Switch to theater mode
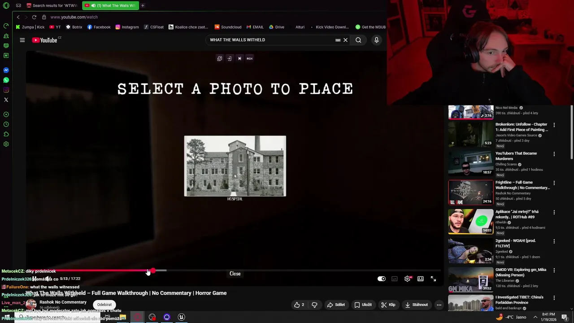Screen dimensions: 574x323 coord(420,279)
